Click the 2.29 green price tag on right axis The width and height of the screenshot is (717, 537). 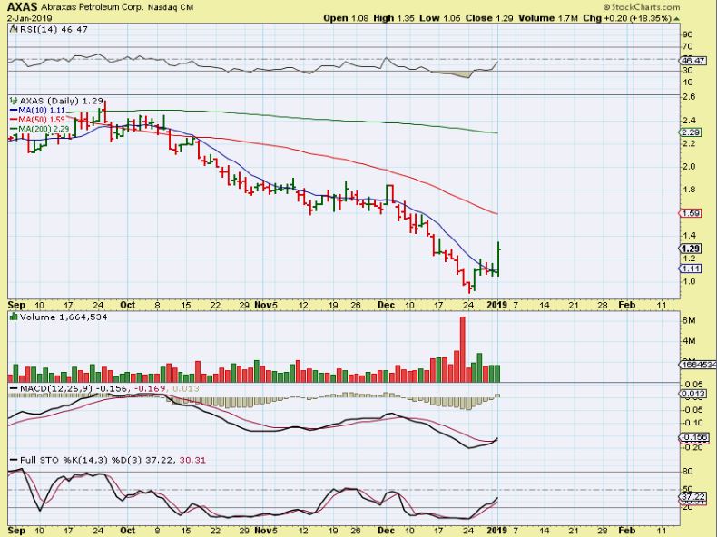[x=691, y=132]
